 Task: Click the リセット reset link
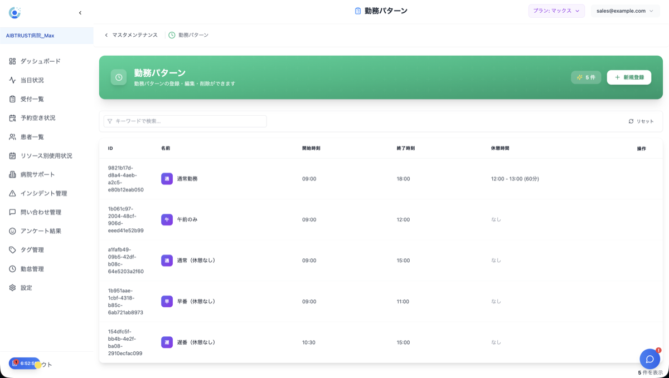(640, 121)
